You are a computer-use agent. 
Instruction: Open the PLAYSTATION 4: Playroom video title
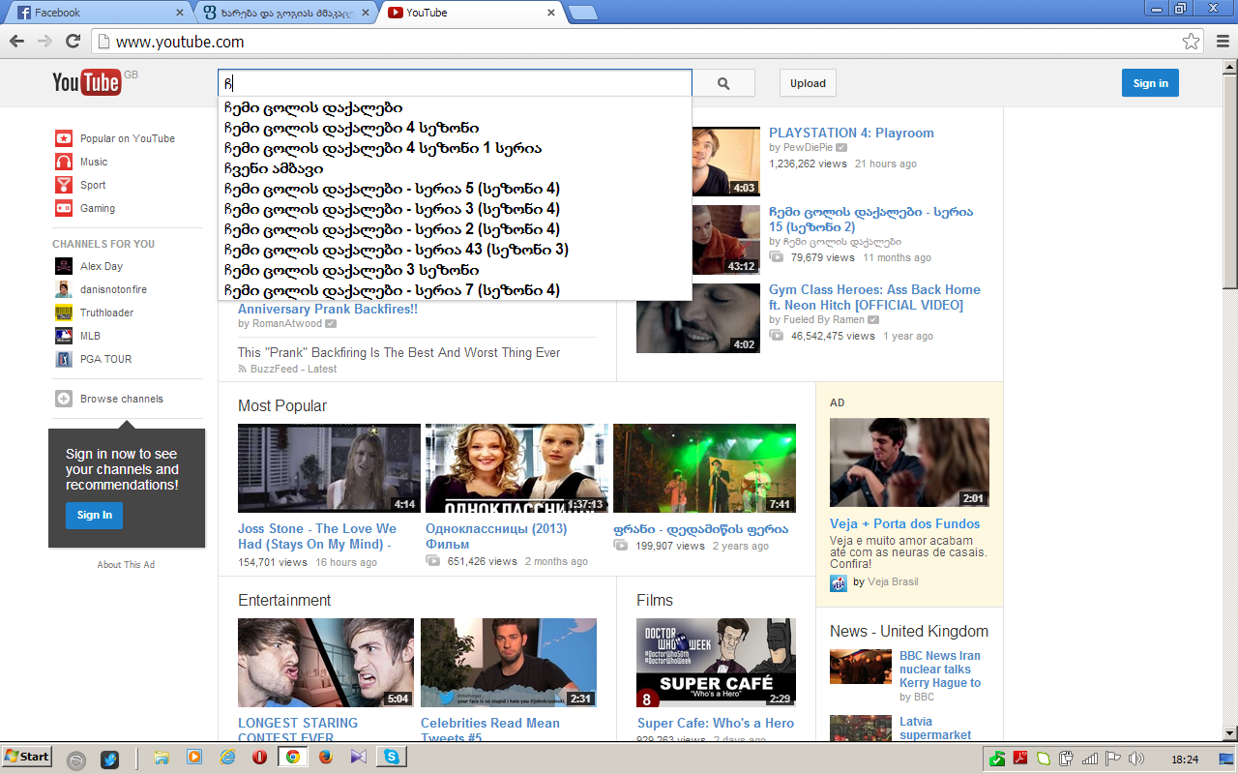pos(851,133)
